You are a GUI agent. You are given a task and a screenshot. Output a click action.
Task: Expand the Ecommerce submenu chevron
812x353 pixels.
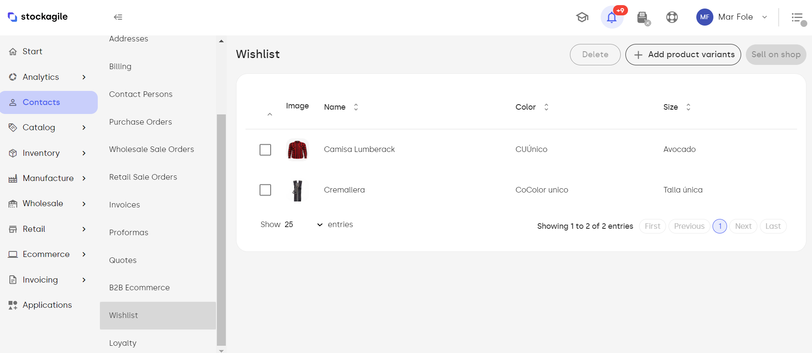pos(84,254)
